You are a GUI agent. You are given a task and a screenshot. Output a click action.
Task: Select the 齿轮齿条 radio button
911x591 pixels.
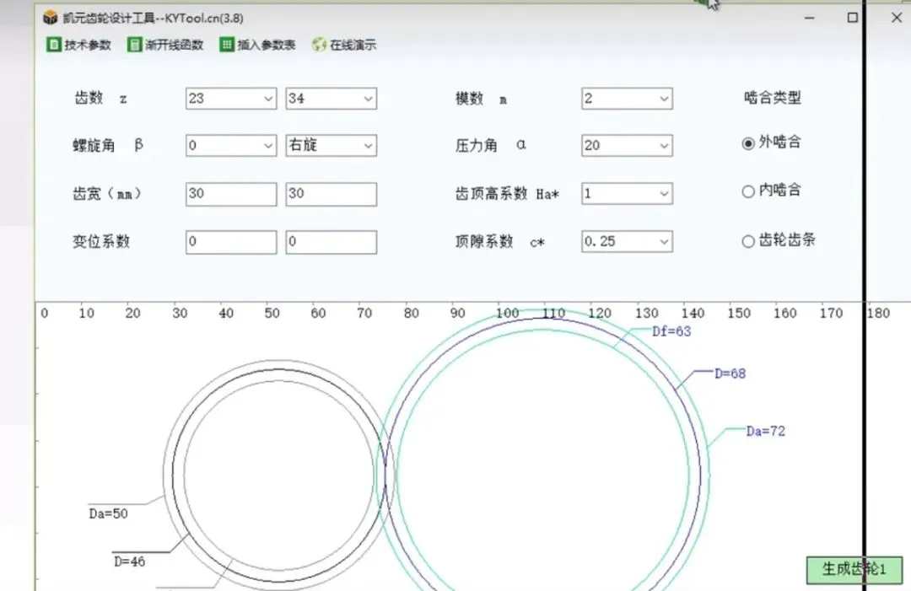tap(748, 241)
